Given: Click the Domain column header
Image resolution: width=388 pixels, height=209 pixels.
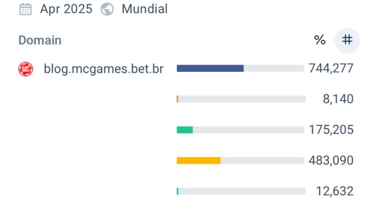Looking at the screenshot, I should point(40,40).
